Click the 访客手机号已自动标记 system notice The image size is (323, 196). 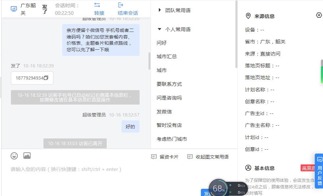pos(75,97)
